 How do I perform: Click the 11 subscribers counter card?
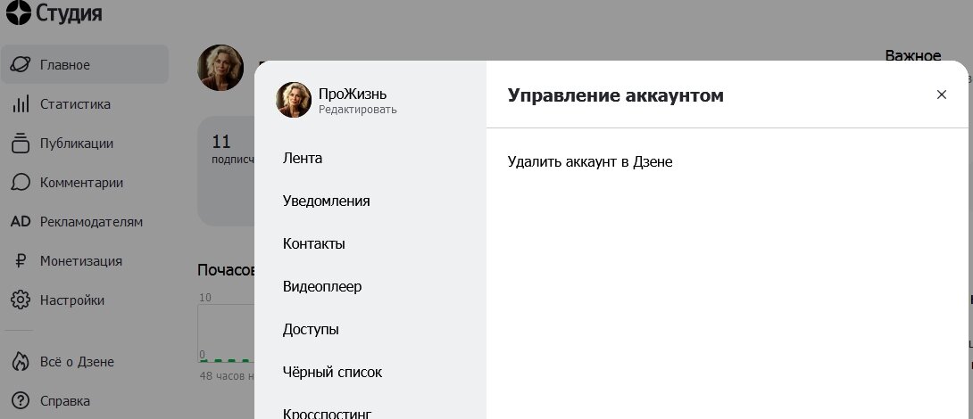(226, 170)
